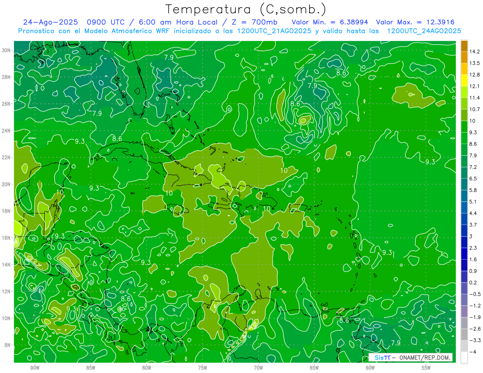Click the 80W longitude axis label

click(x=147, y=368)
